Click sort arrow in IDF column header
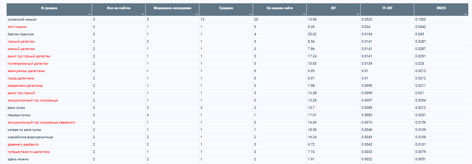472x164 pixels. click(358, 14)
